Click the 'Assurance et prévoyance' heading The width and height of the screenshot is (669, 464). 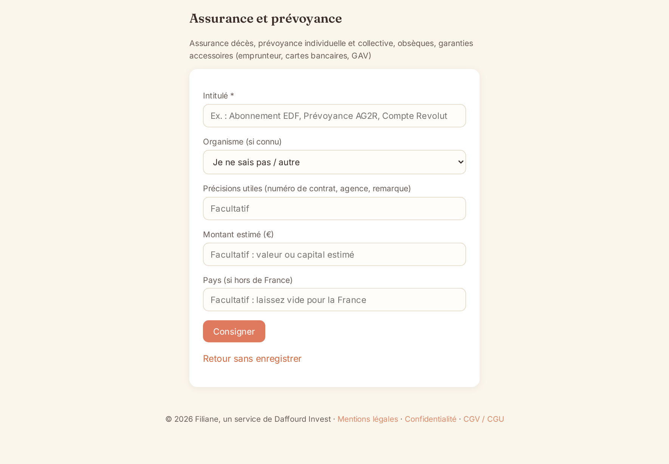coord(266,18)
